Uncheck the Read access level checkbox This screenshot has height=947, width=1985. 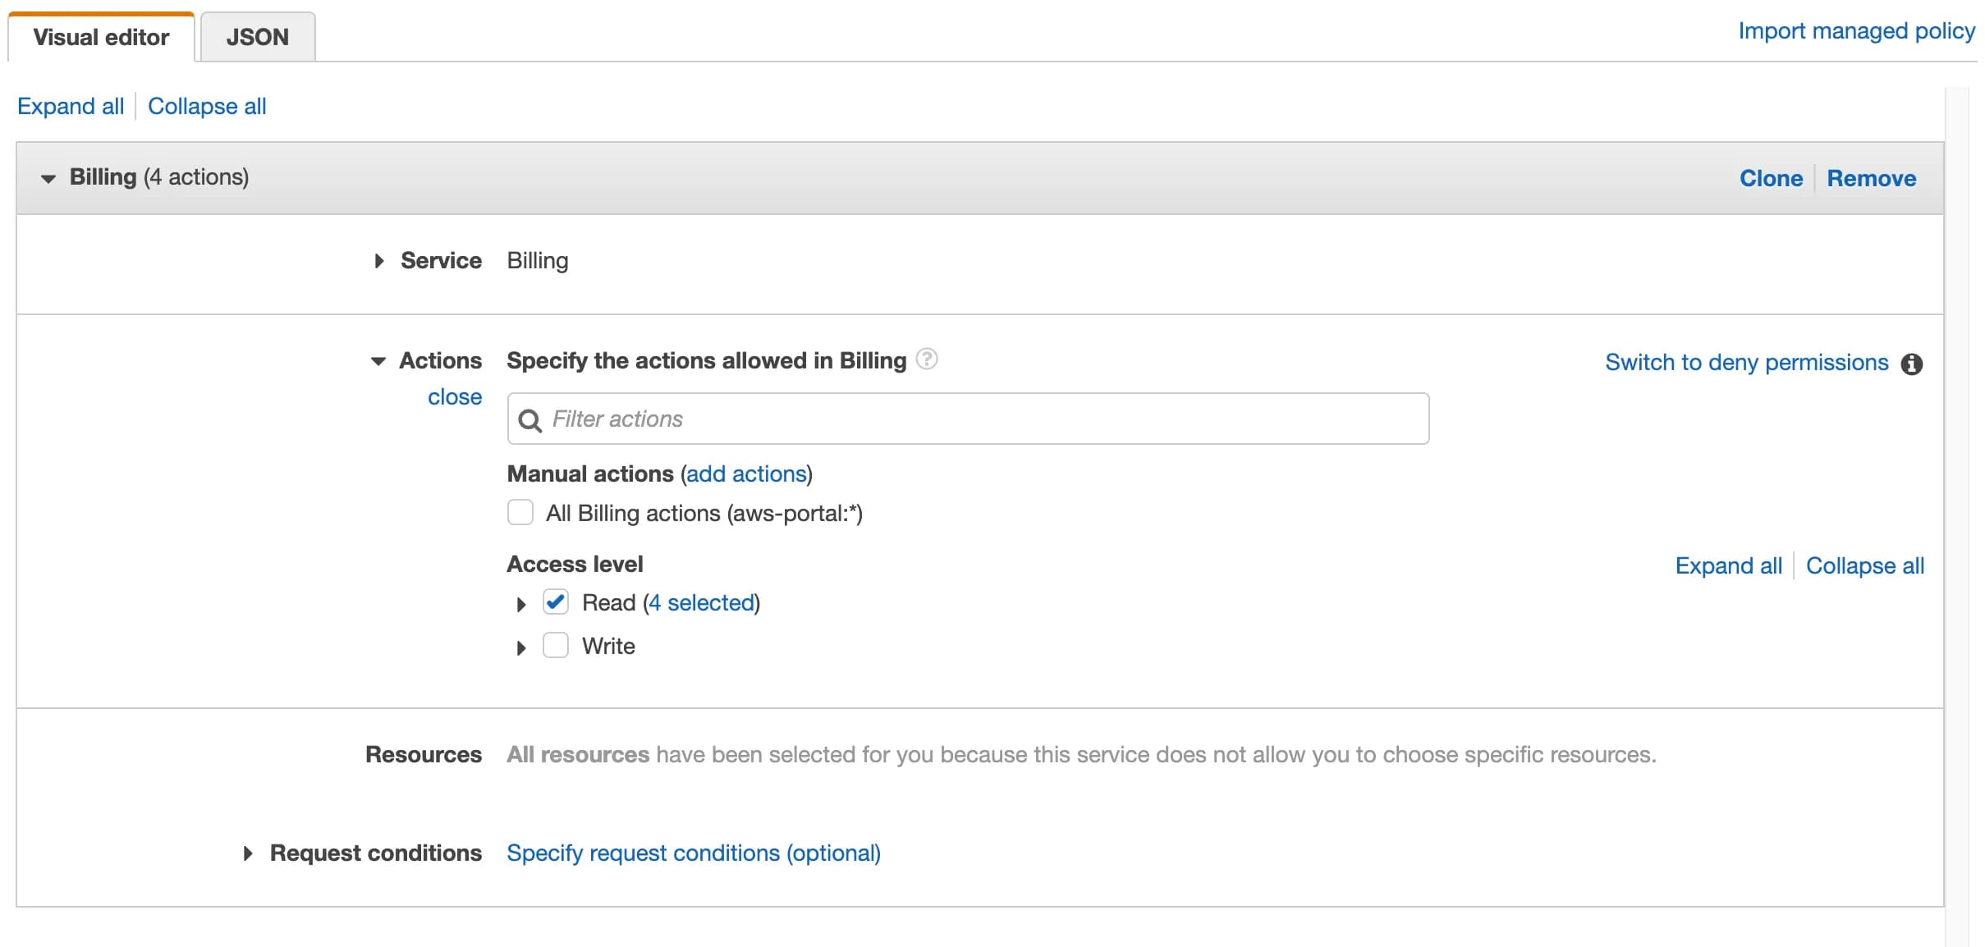click(556, 602)
